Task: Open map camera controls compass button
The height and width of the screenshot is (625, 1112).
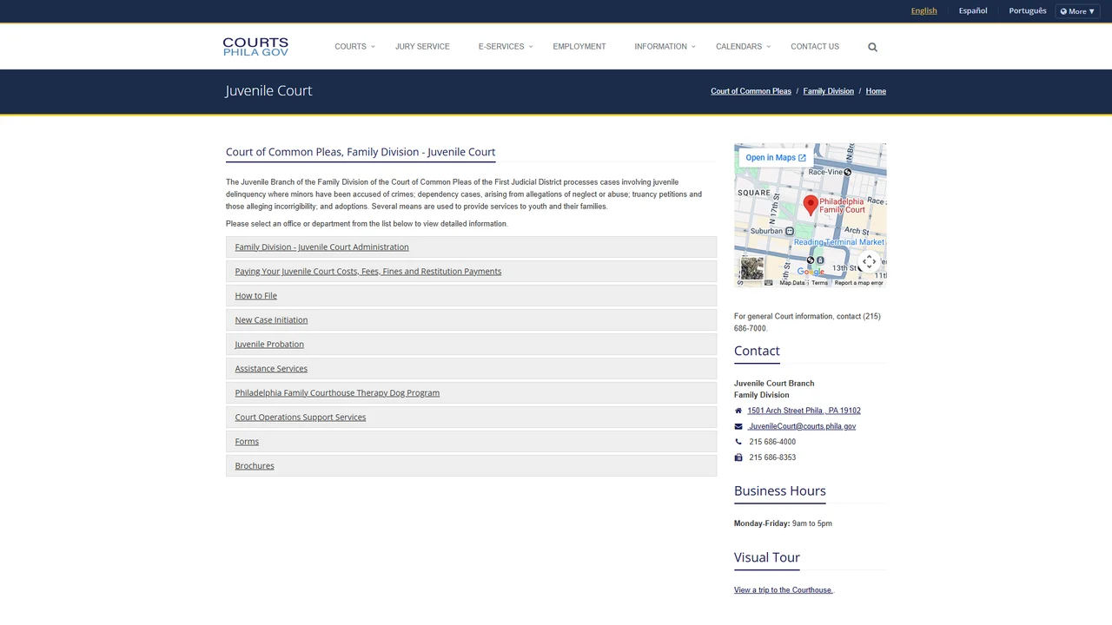Action: pyautogui.click(x=869, y=261)
